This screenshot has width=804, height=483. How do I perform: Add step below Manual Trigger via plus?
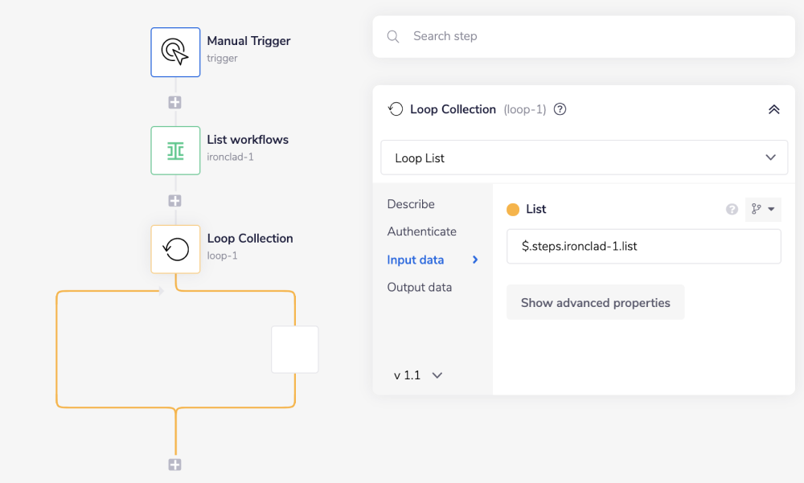(174, 102)
